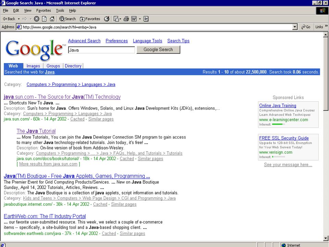Click the vertical scrollbar thumb

(326, 74)
